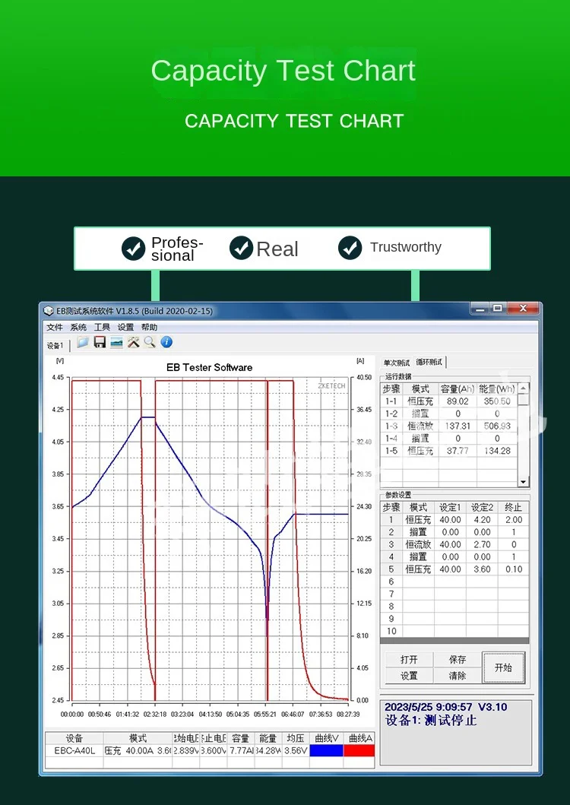The height and width of the screenshot is (805, 570).
Task: Open the hammer and wrench tools icon
Action: (x=133, y=343)
